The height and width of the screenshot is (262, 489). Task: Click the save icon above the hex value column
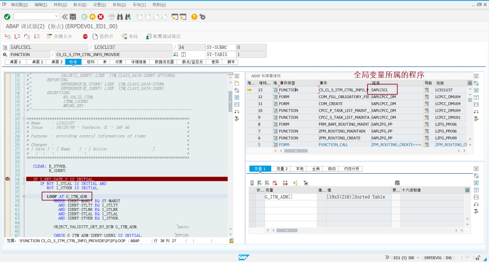point(397,183)
